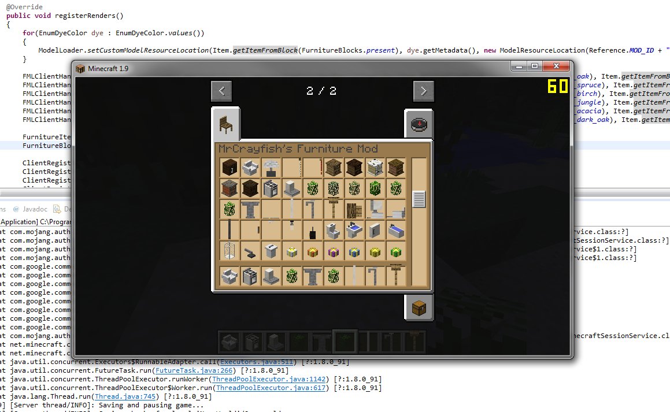The width and height of the screenshot is (670, 412).
Task: Open the compass search items tab
Action: tap(419, 124)
